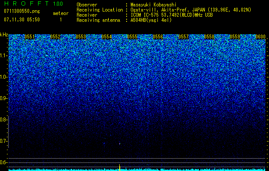Click time marker 0554
The width and height of the screenshot is (269, 171).
pos(106,37)
